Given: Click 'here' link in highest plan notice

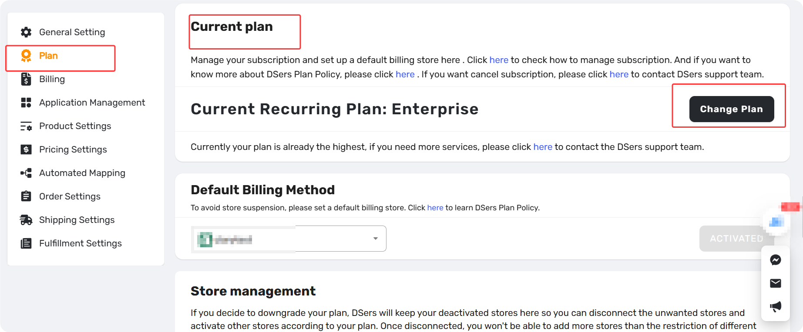Looking at the screenshot, I should [543, 147].
